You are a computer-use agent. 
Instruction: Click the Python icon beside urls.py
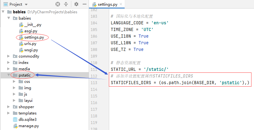(x=21, y=44)
